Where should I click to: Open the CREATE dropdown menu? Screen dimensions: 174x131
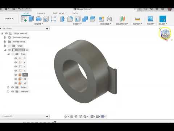[38, 24]
